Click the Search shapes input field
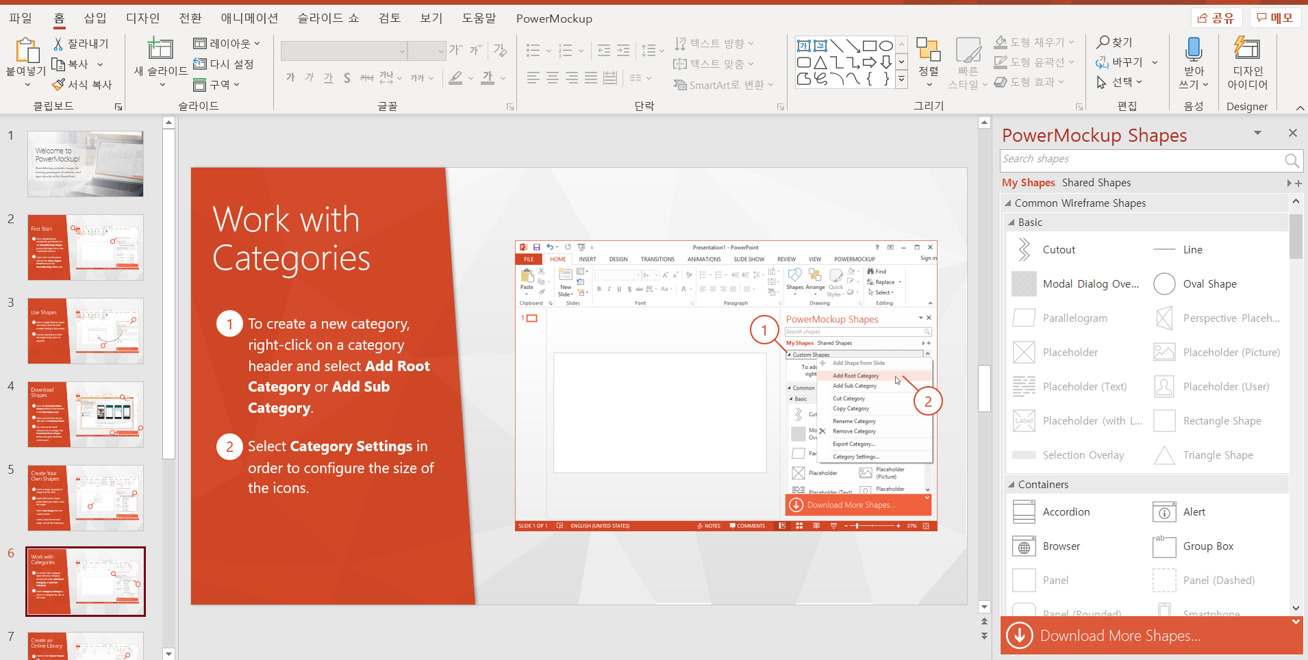1308x660 pixels. coord(1141,160)
